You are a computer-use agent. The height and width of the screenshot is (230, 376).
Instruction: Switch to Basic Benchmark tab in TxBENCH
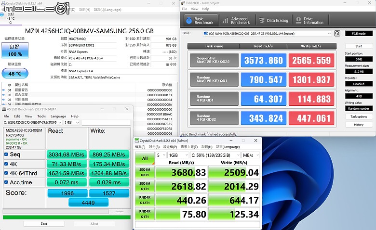tap(201, 21)
